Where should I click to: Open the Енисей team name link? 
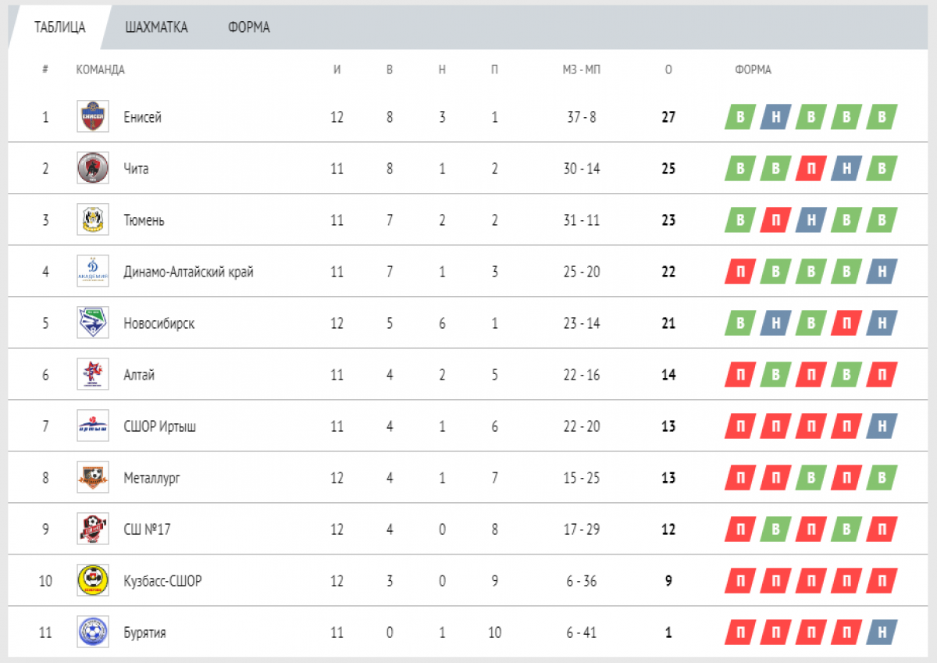pos(142,117)
